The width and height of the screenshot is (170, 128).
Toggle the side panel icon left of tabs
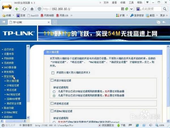tap(4, 22)
